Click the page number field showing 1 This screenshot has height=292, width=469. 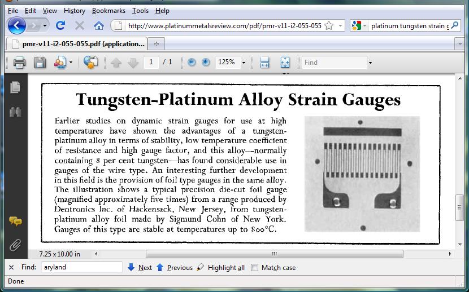[x=151, y=63]
